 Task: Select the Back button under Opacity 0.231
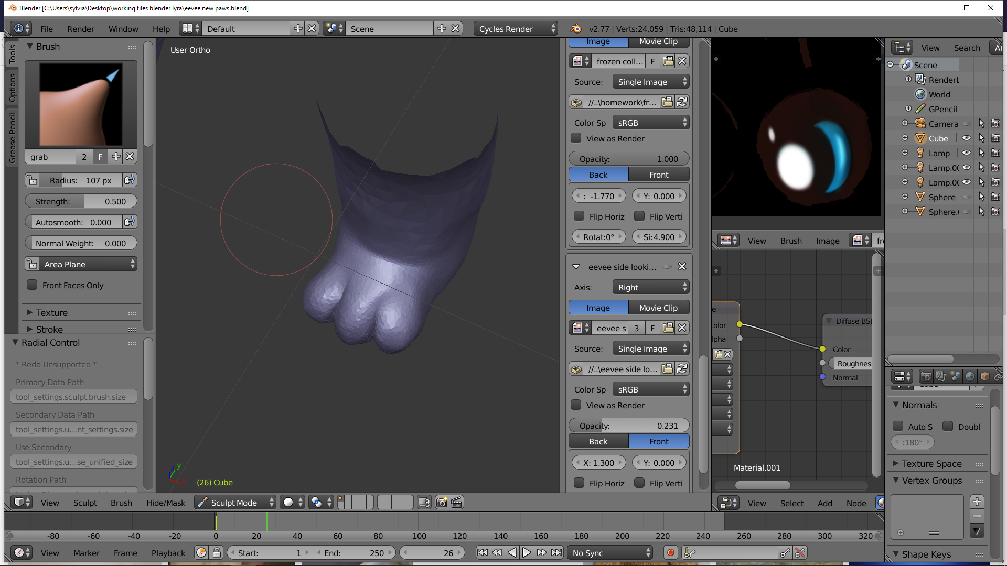[x=598, y=441]
